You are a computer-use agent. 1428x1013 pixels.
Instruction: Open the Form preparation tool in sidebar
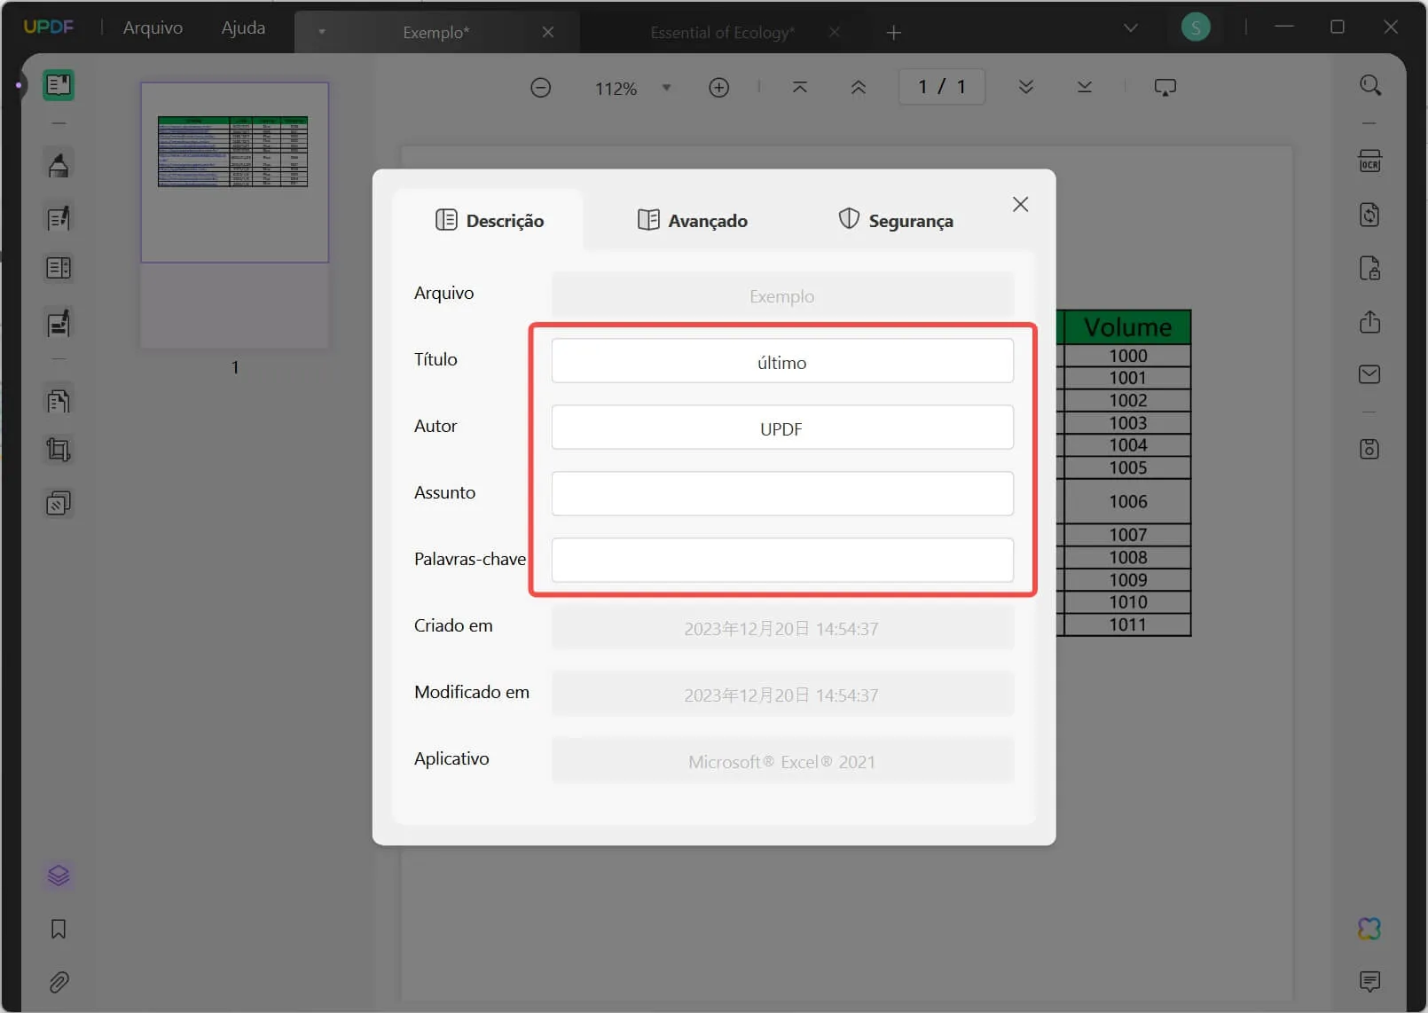click(x=59, y=268)
